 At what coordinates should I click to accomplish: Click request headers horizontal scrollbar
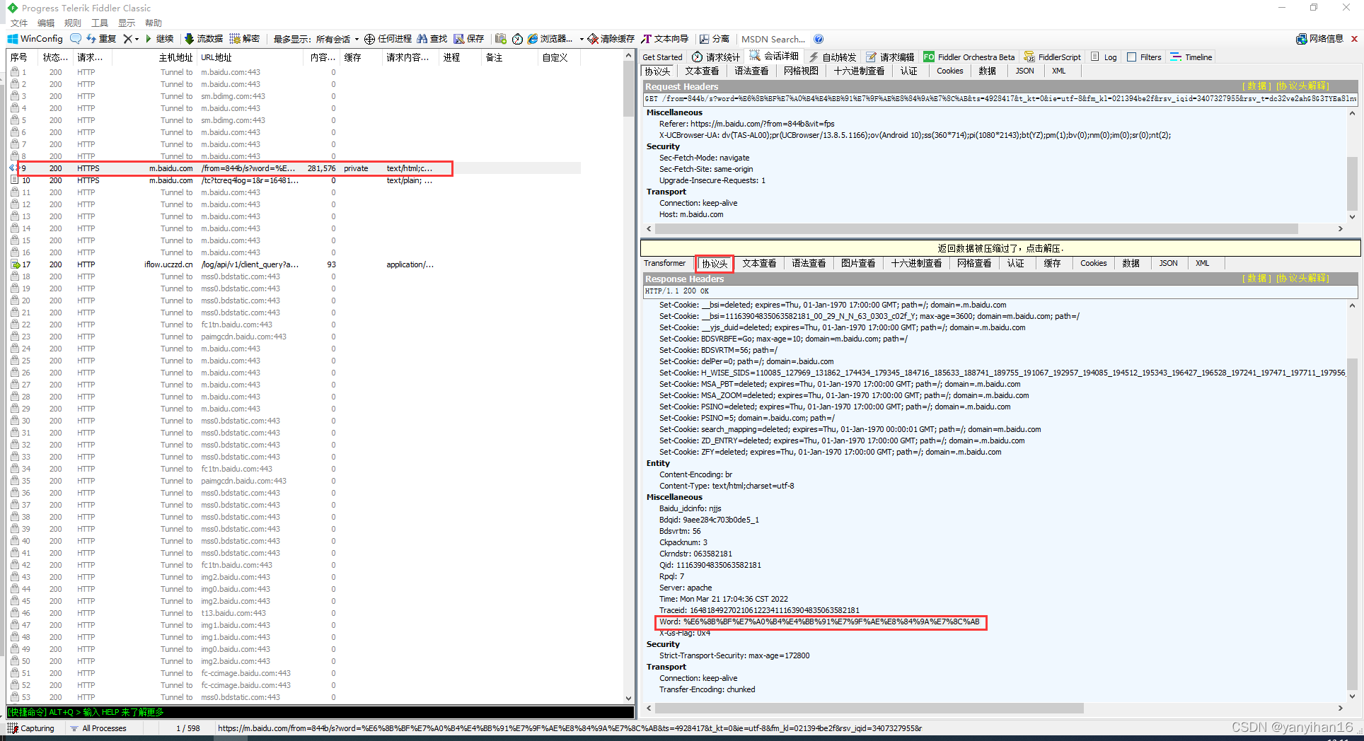click(x=976, y=229)
